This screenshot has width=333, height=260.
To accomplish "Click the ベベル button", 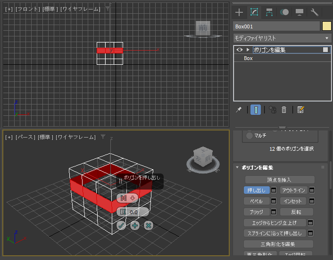I will coord(257,201).
